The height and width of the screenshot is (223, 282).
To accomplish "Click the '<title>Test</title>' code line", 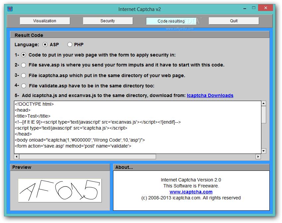I will click(33, 116).
